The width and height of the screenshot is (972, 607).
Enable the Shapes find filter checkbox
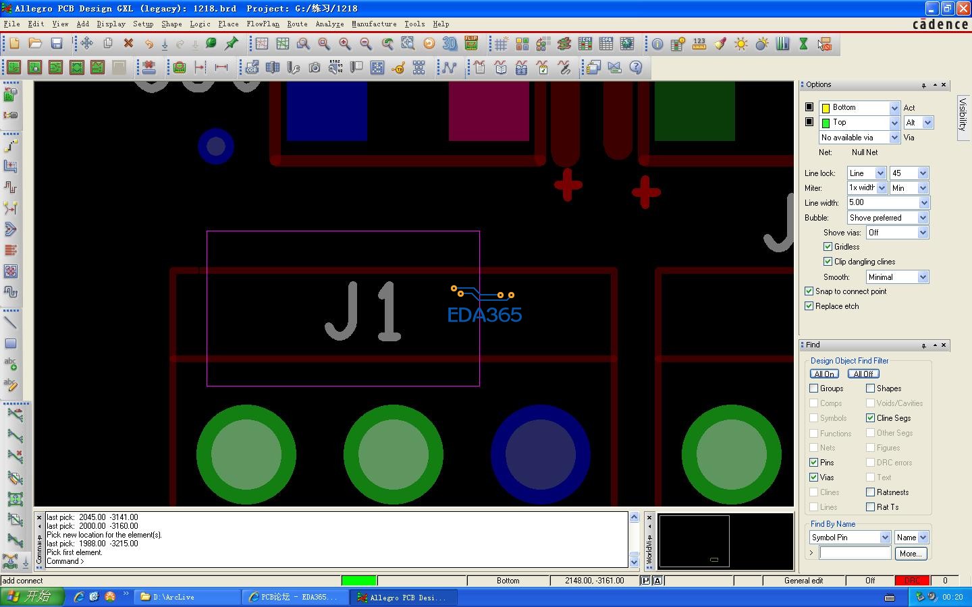pyautogui.click(x=870, y=388)
